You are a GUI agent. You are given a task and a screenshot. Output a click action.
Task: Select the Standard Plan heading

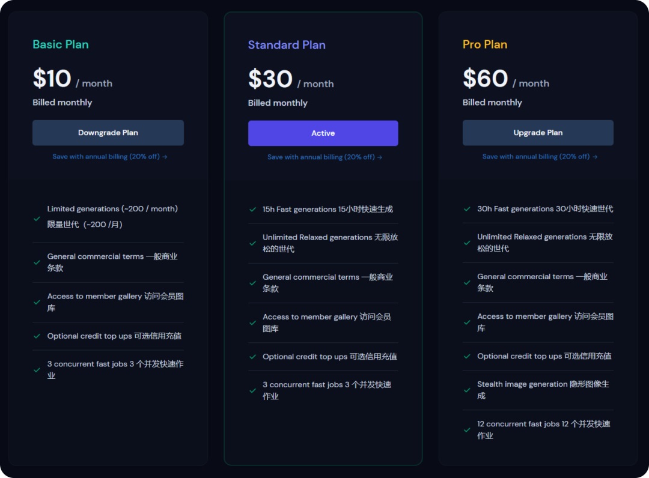(287, 44)
